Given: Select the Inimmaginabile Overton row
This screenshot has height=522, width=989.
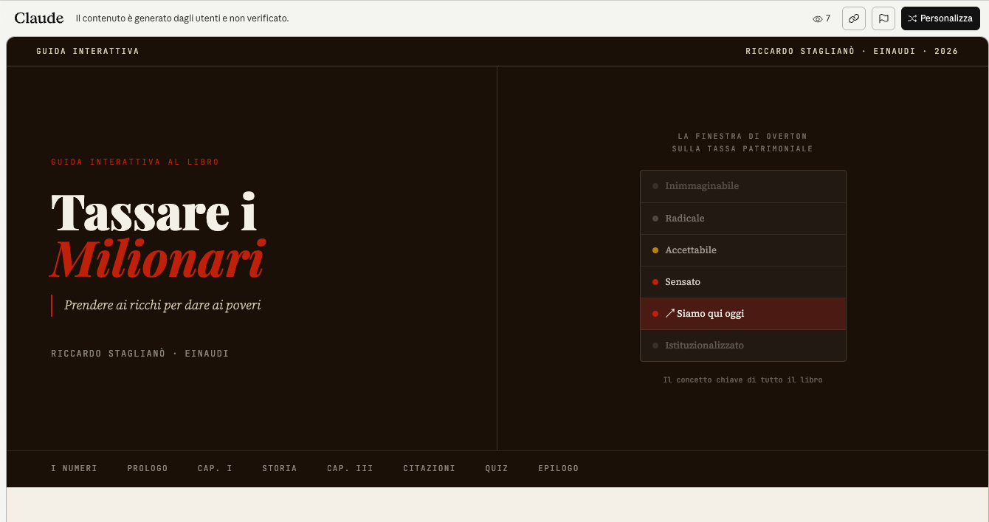Looking at the screenshot, I should [x=742, y=186].
